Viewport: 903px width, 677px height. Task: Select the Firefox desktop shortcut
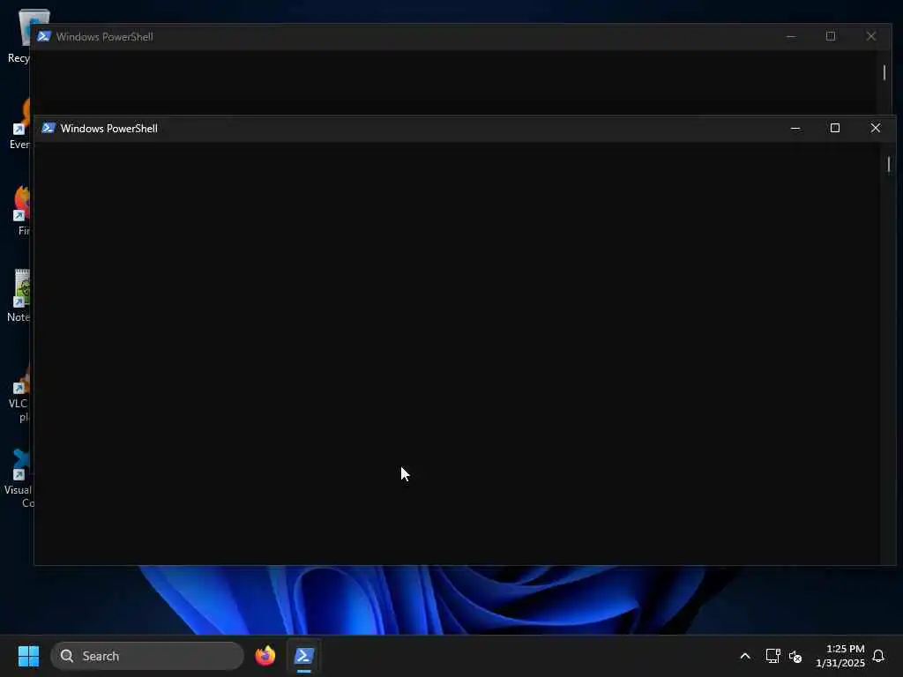[22, 211]
